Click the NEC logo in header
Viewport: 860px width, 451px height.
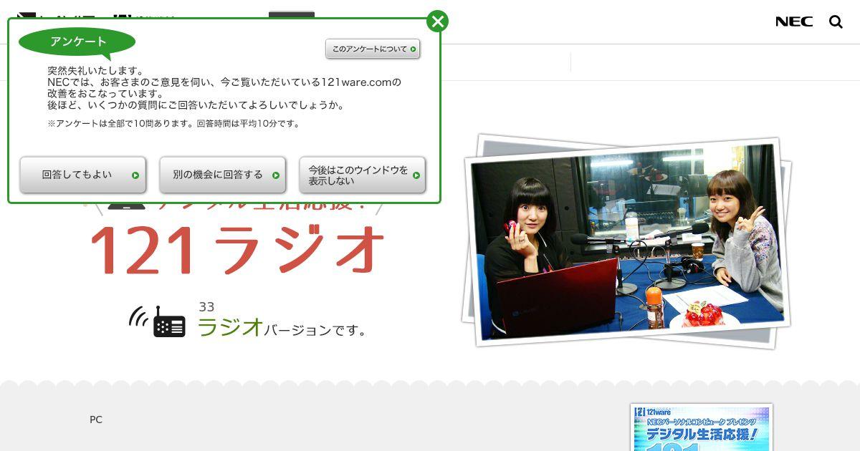pyautogui.click(x=794, y=21)
